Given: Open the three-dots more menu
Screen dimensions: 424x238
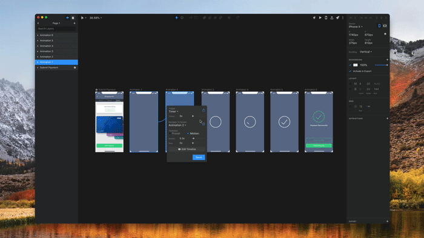Looking at the screenshot, I should pos(343,18).
